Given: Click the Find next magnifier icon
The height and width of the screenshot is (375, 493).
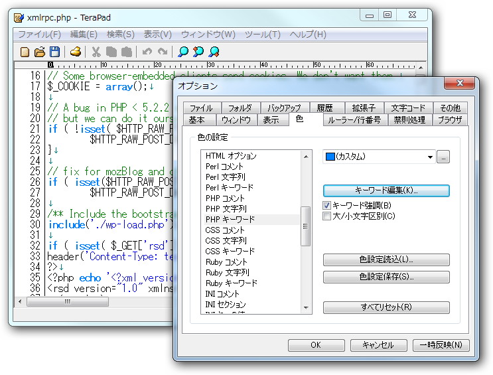Looking at the screenshot, I should pyautogui.click(x=214, y=52).
